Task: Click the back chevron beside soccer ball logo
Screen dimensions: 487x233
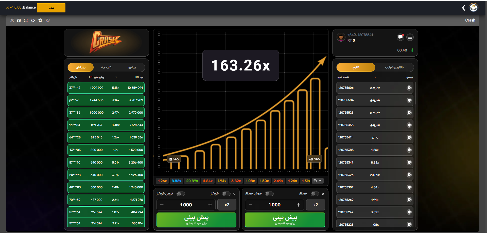Action: coord(463,8)
